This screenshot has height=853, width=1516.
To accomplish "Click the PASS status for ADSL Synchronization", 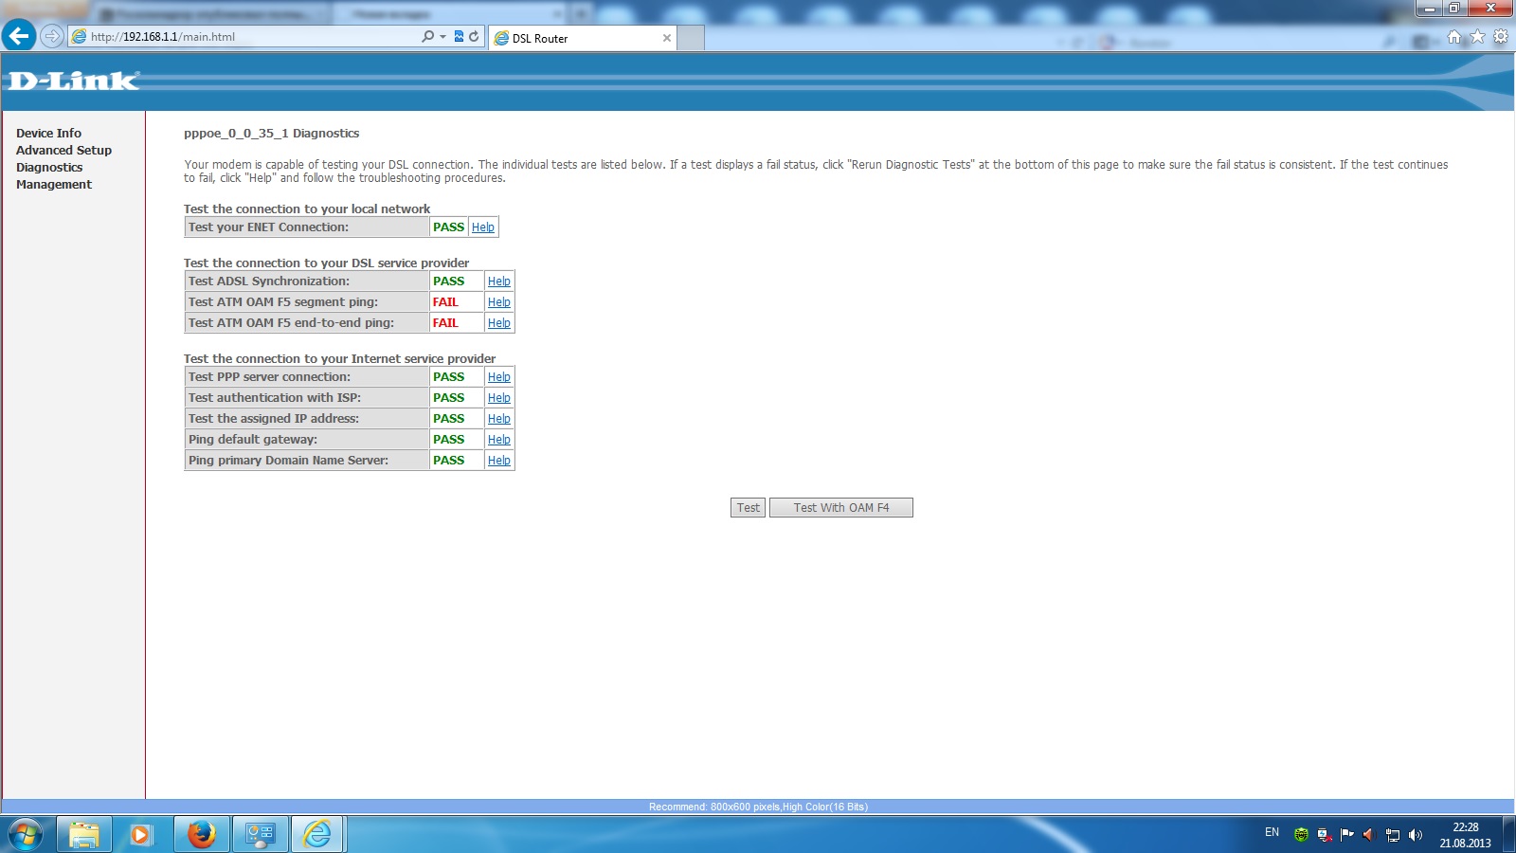I will click(448, 281).
